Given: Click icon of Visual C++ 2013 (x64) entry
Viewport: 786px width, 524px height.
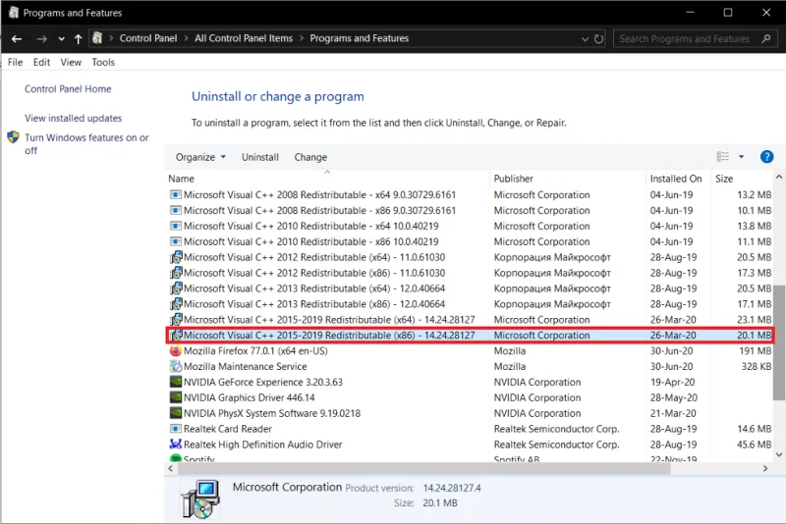Looking at the screenshot, I should coord(176,288).
